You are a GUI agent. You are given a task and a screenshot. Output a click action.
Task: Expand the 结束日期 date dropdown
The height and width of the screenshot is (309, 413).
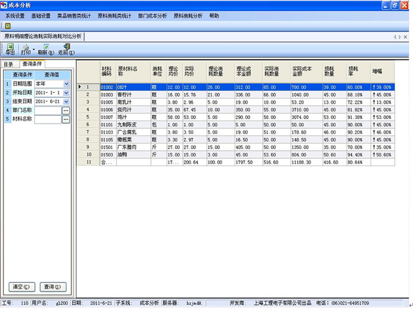(x=67, y=101)
